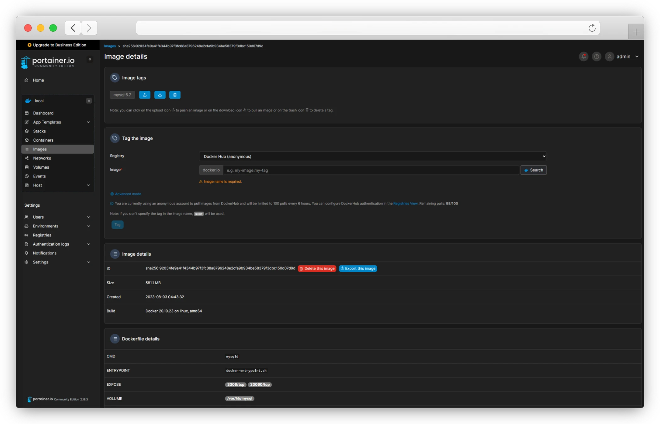Collapse the sidebar with the double chevron
This screenshot has width=660, height=424.
(90, 59)
